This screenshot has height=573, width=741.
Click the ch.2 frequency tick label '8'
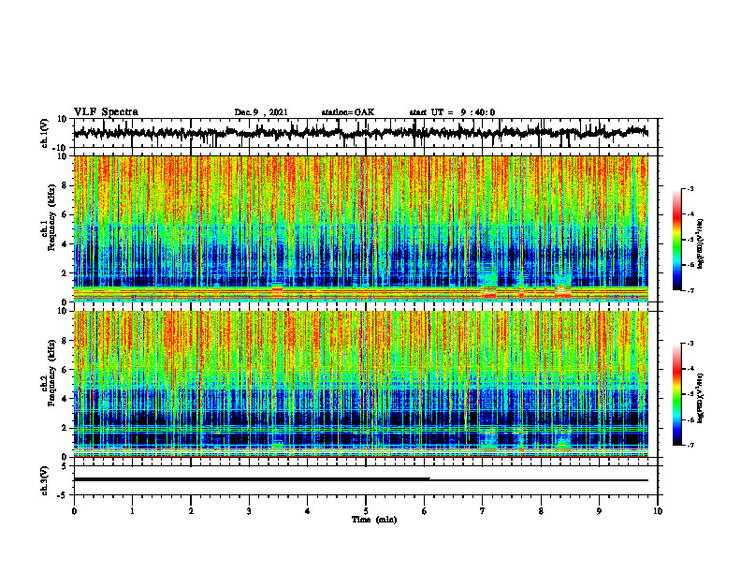coord(65,341)
